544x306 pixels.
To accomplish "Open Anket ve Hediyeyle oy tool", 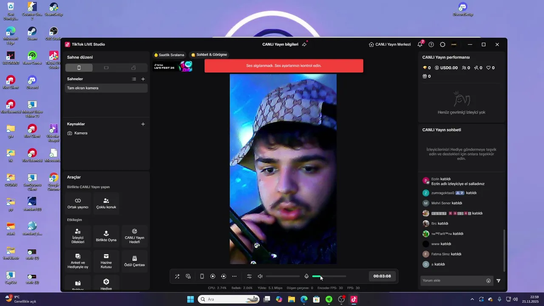I will coord(78,261).
